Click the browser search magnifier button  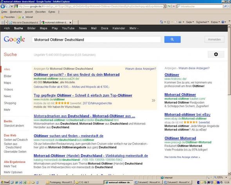click(x=225, y=6)
